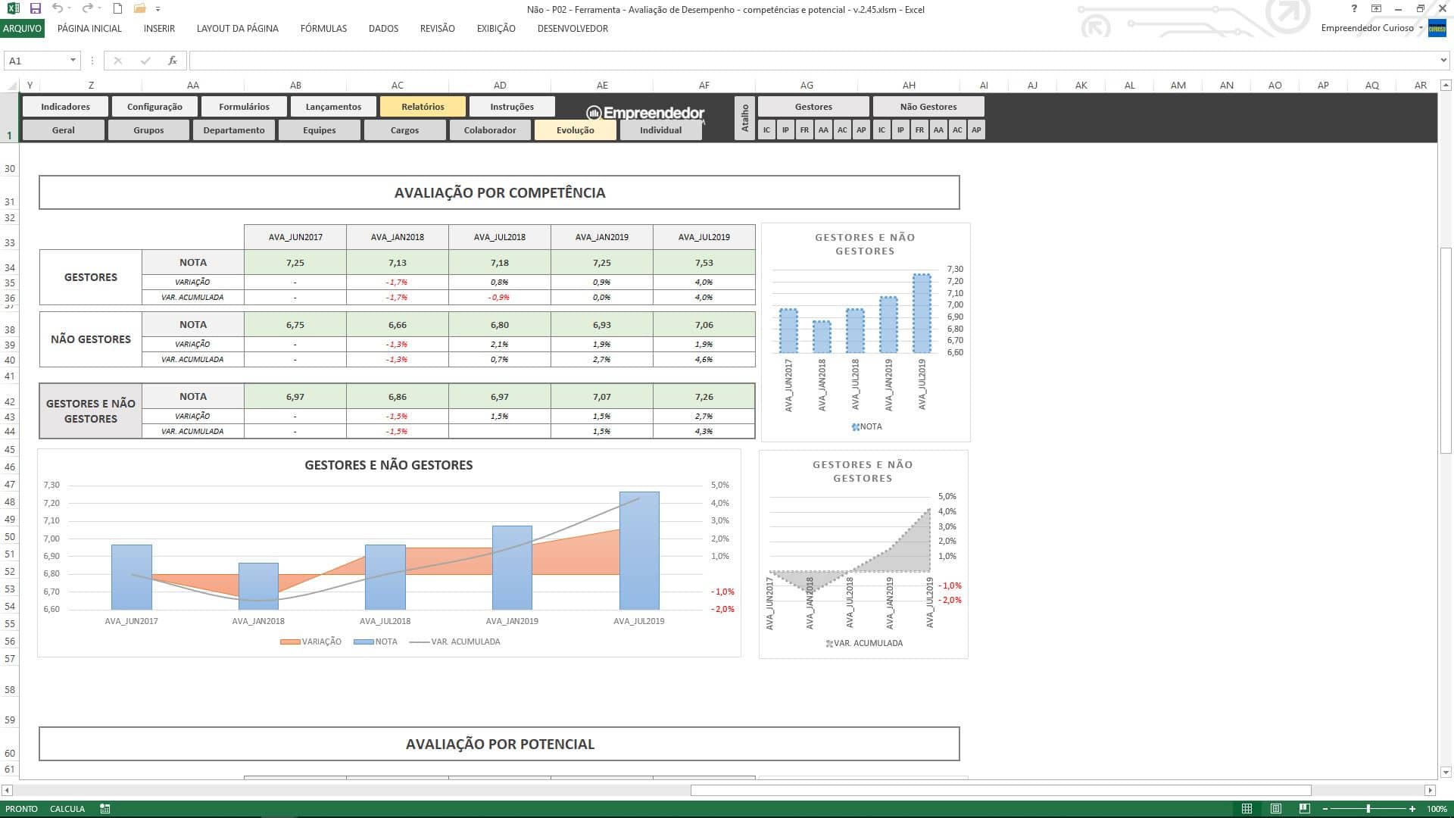The width and height of the screenshot is (1454, 818).
Task: Open the LAYOUT DA PÁGINA ribbon tab
Action: pos(237,28)
